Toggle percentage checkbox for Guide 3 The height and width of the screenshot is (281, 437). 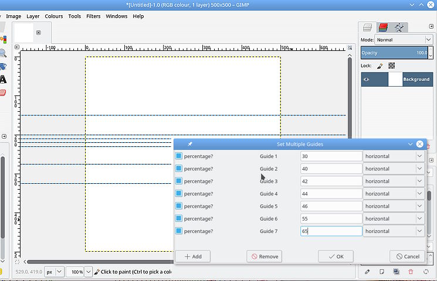(x=179, y=181)
